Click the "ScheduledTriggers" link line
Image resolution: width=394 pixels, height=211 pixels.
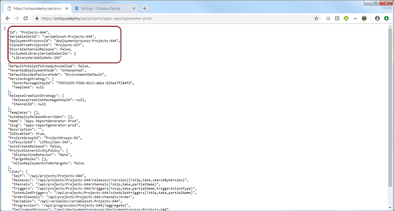point(104,193)
